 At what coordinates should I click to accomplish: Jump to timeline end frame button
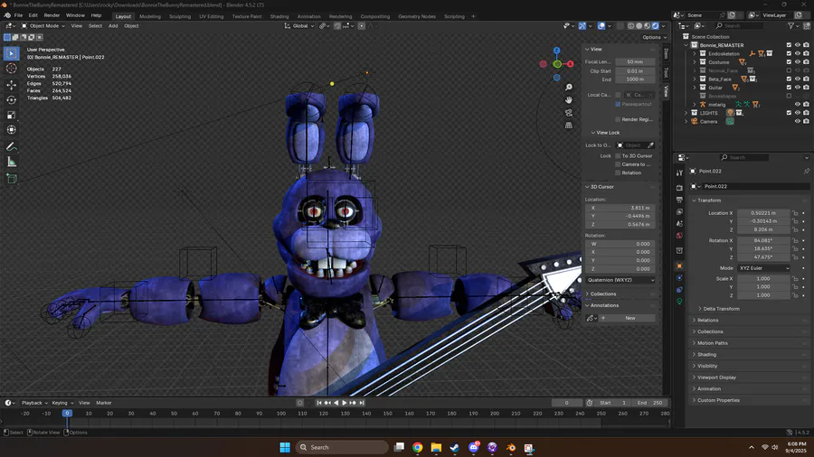pos(362,403)
